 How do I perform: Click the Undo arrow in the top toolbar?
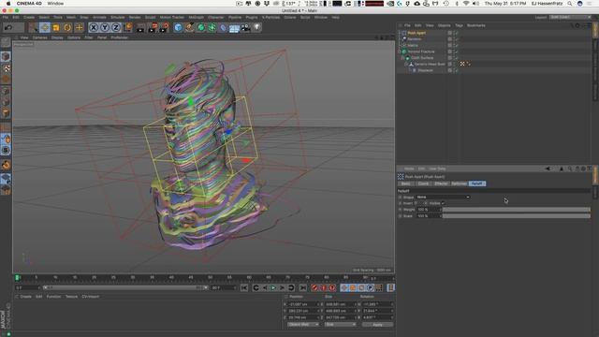click(x=8, y=27)
